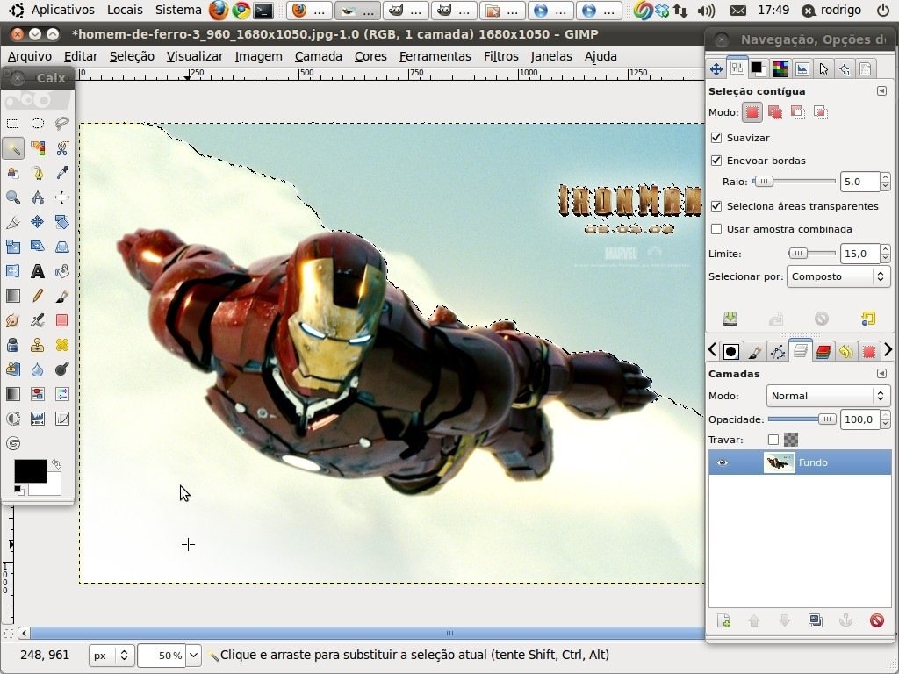The width and height of the screenshot is (899, 674).
Task: Open the Selecionar por Composto dropdown
Action: 838,276
